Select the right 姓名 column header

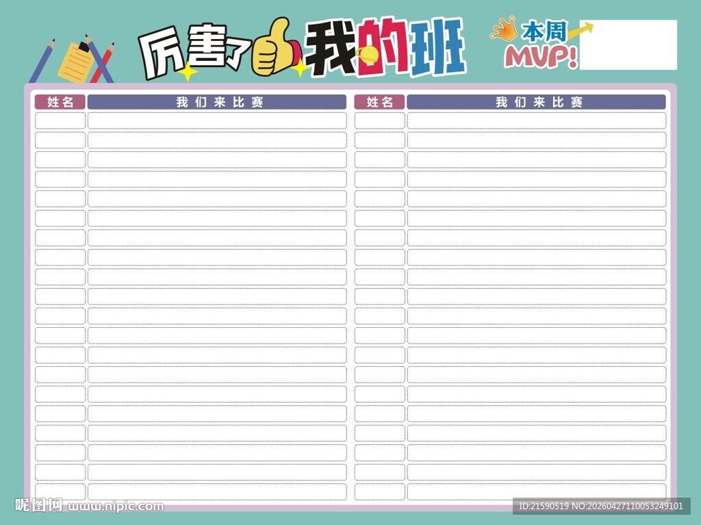[x=379, y=101]
